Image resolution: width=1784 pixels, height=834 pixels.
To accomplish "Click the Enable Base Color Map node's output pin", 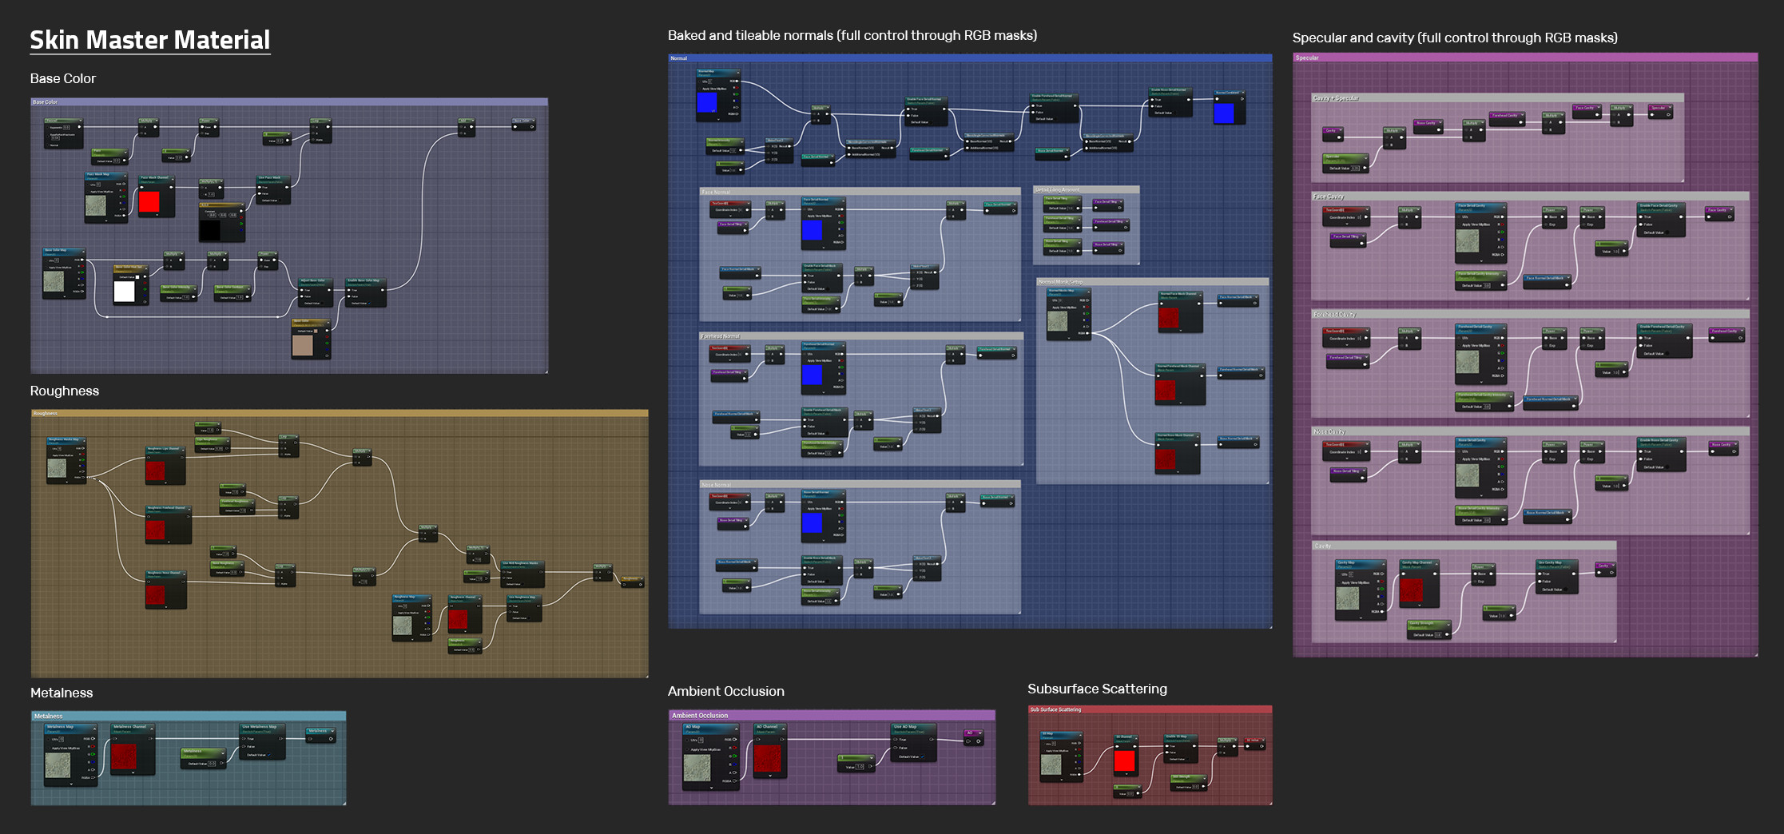I will pos(382,290).
